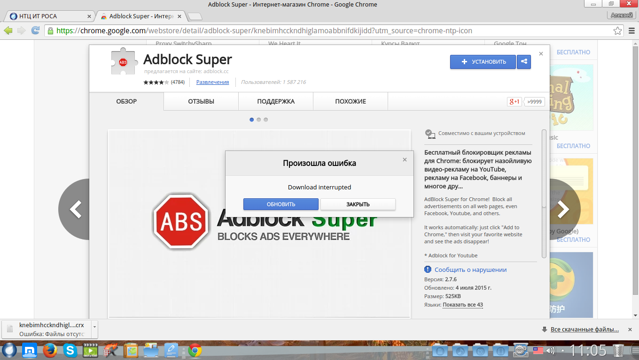639x360 pixels.
Task: Share the extension via the share icon button
Action: [x=524, y=62]
